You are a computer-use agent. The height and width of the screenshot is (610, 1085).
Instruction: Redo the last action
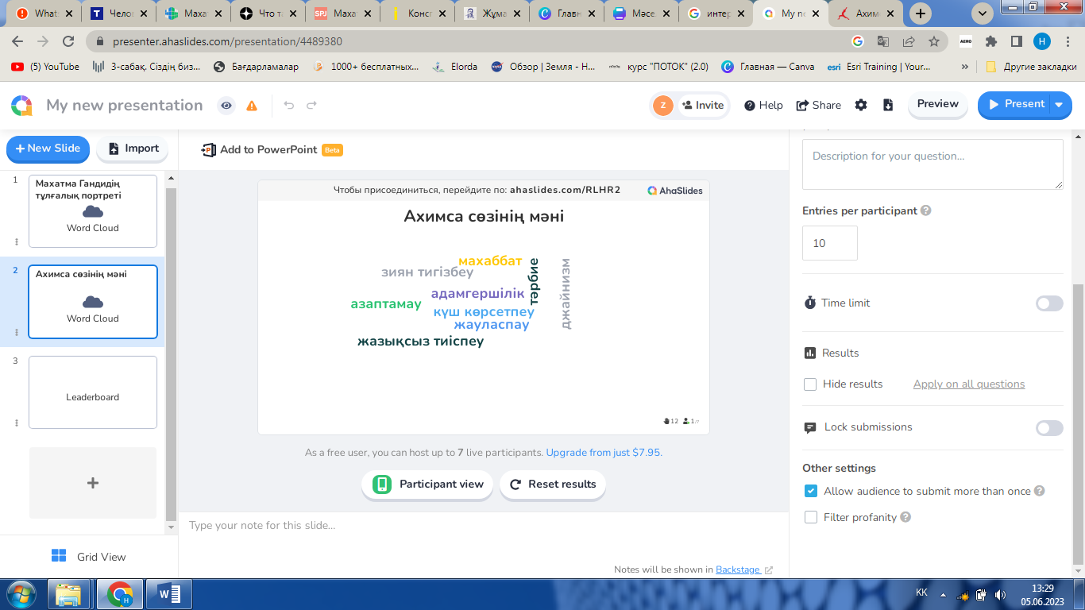[x=311, y=106]
